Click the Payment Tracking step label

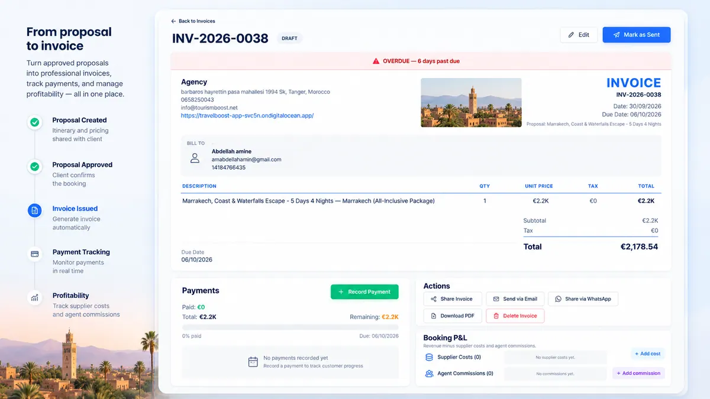pyautogui.click(x=81, y=252)
